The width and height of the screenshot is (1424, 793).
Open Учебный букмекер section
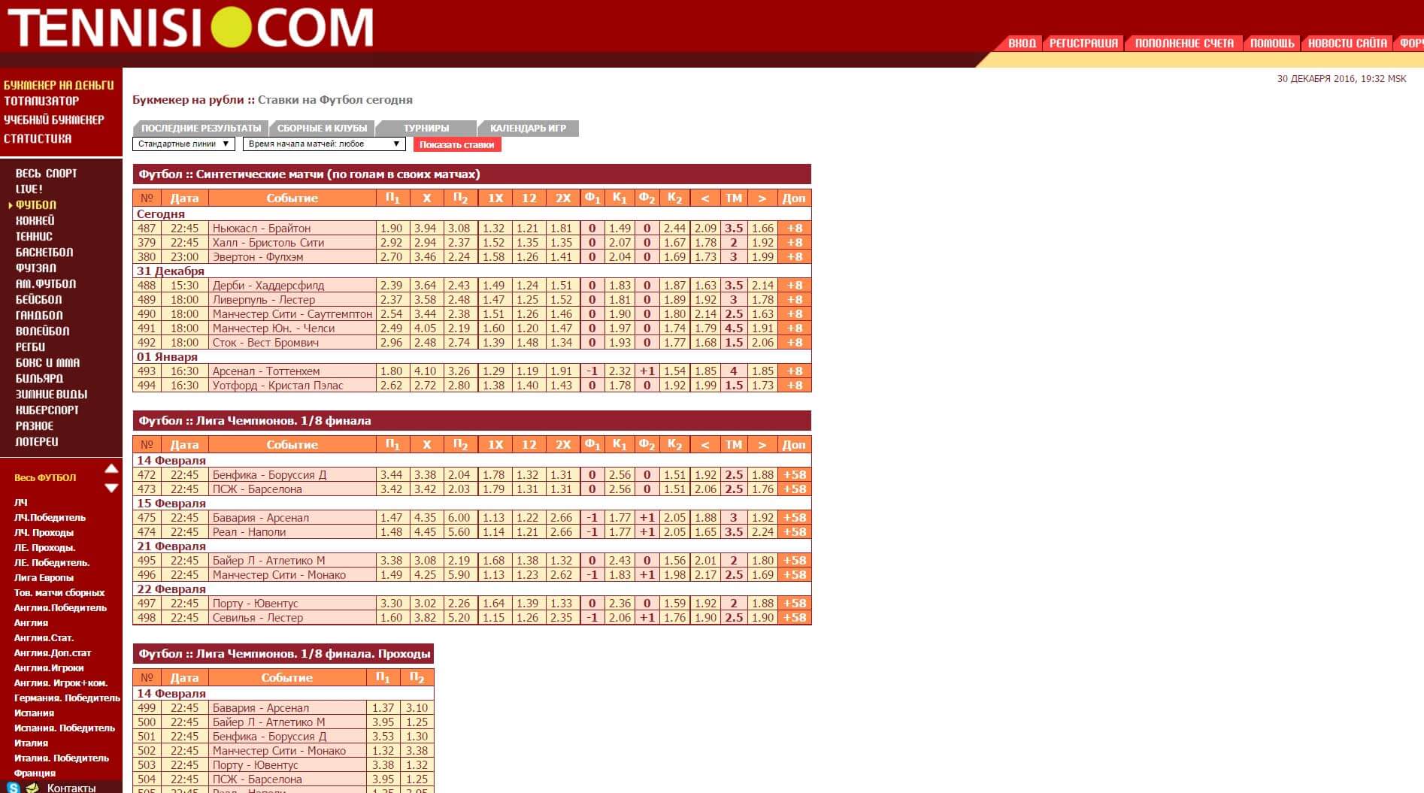point(53,120)
